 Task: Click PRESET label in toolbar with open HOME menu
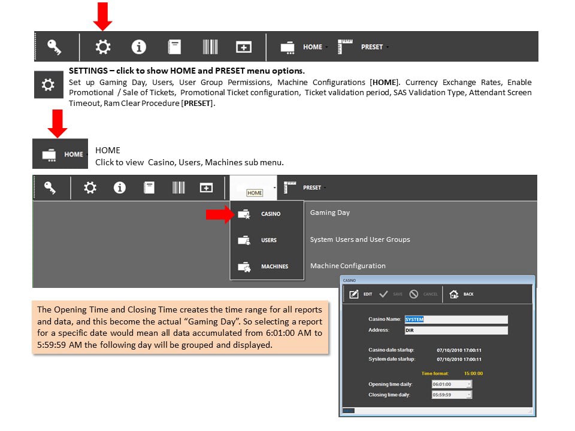[x=312, y=187]
